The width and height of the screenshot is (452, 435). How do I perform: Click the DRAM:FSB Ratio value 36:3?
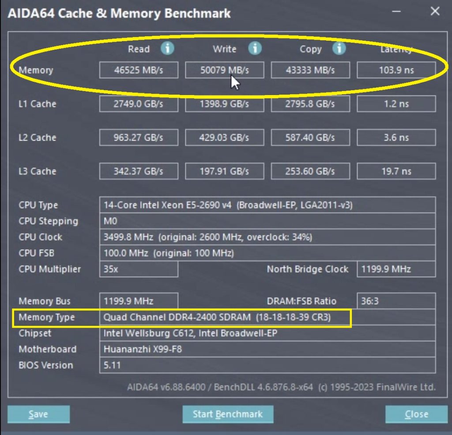pyautogui.click(x=396, y=301)
